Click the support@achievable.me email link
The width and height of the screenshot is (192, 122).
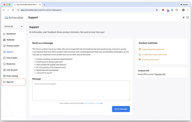click(151, 49)
